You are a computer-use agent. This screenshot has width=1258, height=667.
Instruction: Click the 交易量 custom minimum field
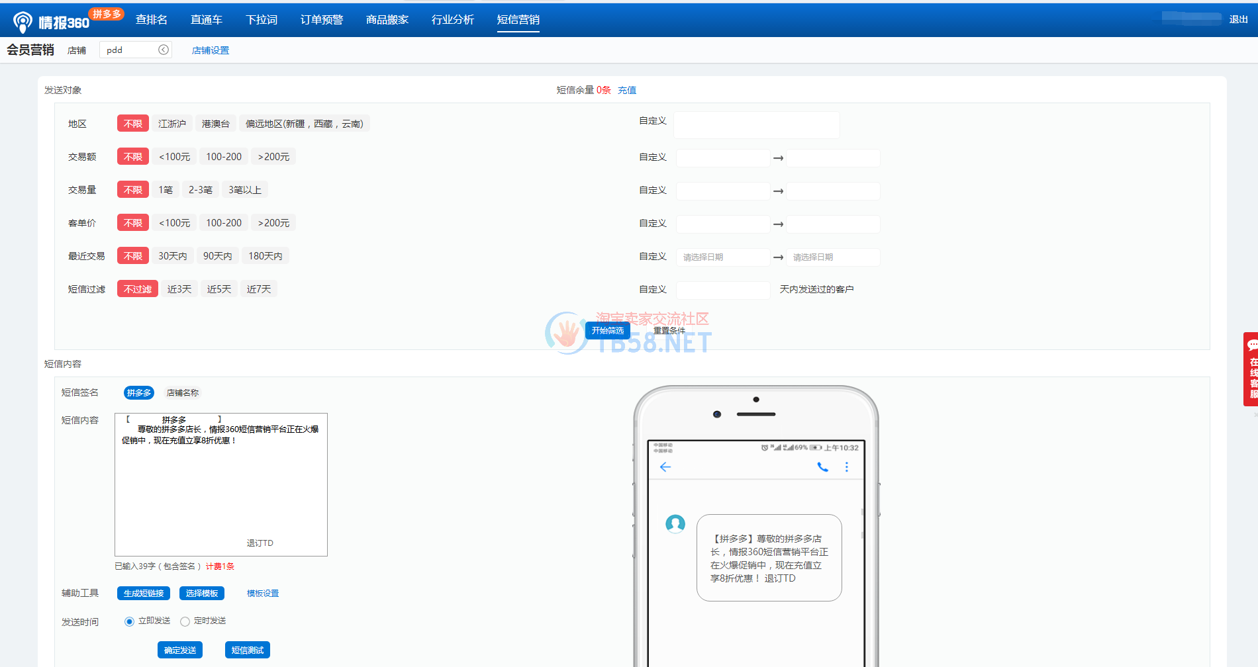pyautogui.click(x=723, y=191)
